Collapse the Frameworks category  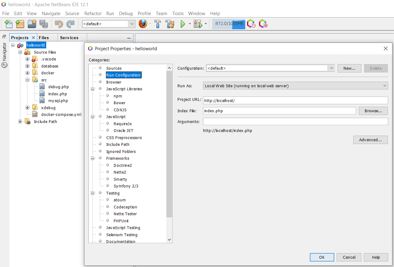pyautogui.click(x=92, y=158)
